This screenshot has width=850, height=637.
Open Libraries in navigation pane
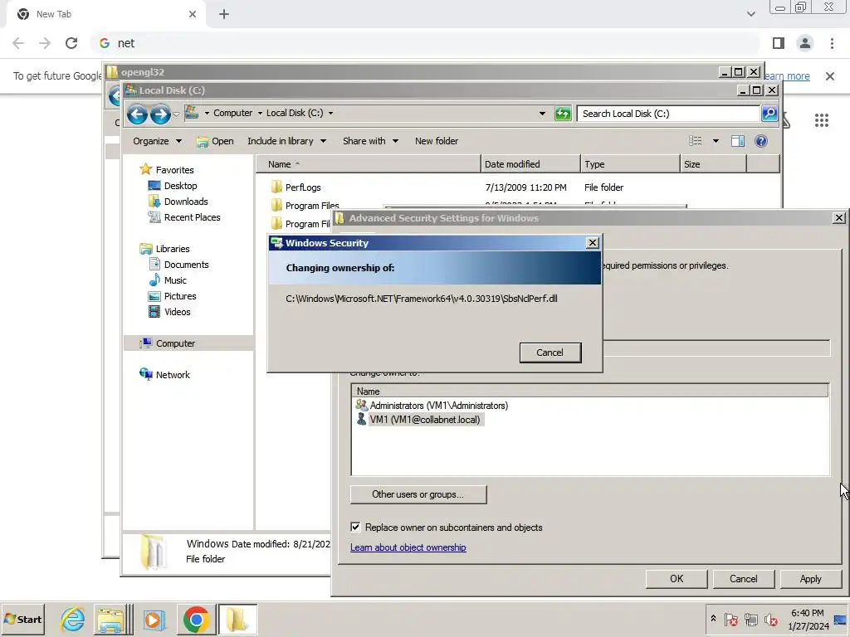[x=165, y=249]
